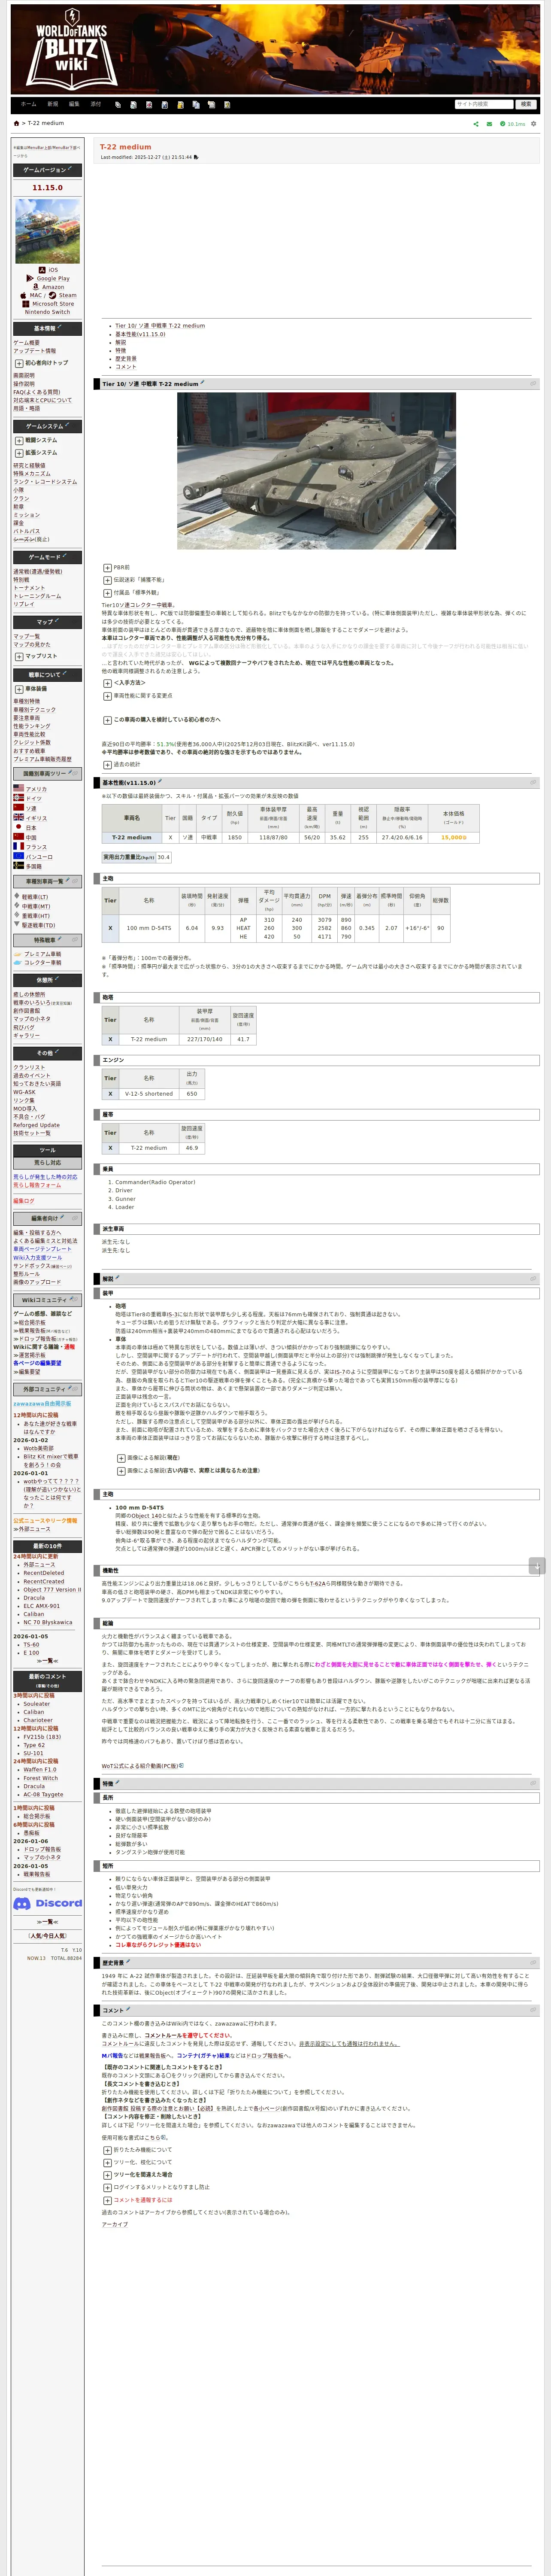This screenshot has height=2576, width=551.
Task: Click the scroll-to-top button on the right edge
Action: pos(536,1566)
